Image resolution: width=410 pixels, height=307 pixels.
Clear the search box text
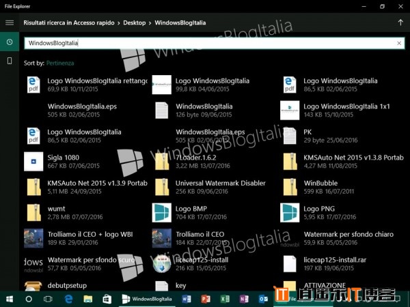399,43
